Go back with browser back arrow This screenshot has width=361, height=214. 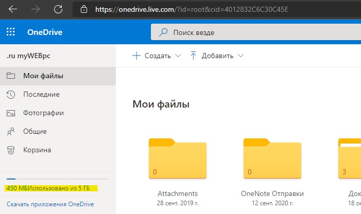click(13, 9)
